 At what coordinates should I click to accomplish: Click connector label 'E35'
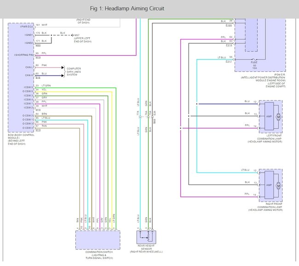point(155,113)
